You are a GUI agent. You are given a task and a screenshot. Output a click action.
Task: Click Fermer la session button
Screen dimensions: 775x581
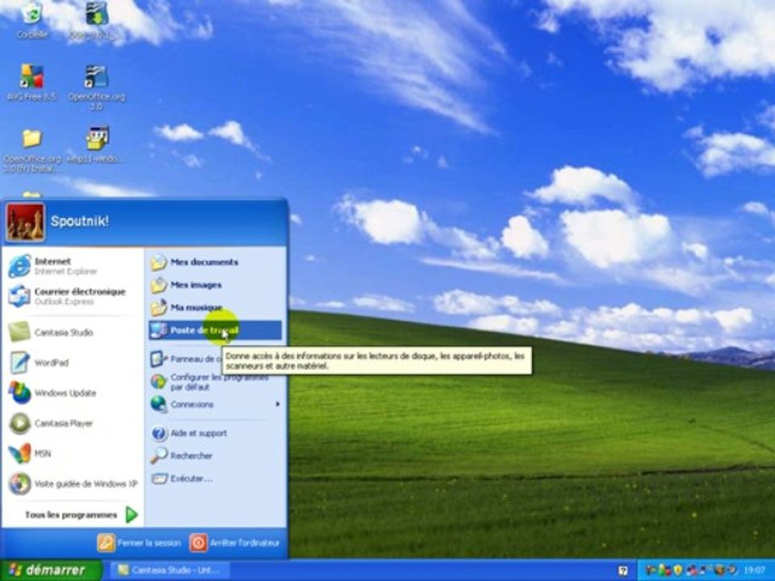coord(140,543)
